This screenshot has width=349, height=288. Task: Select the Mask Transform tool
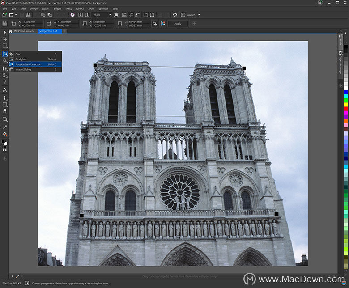4,39
